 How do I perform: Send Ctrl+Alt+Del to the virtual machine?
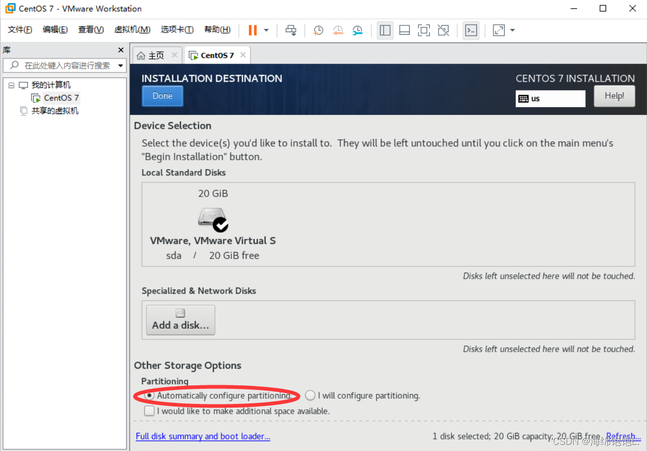(291, 30)
